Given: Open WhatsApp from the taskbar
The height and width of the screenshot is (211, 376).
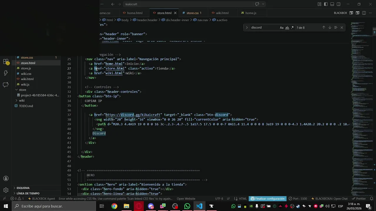Looking at the screenshot, I should (x=187, y=206).
